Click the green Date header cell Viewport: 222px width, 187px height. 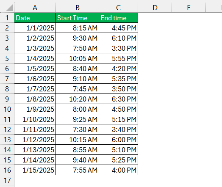(35, 18)
